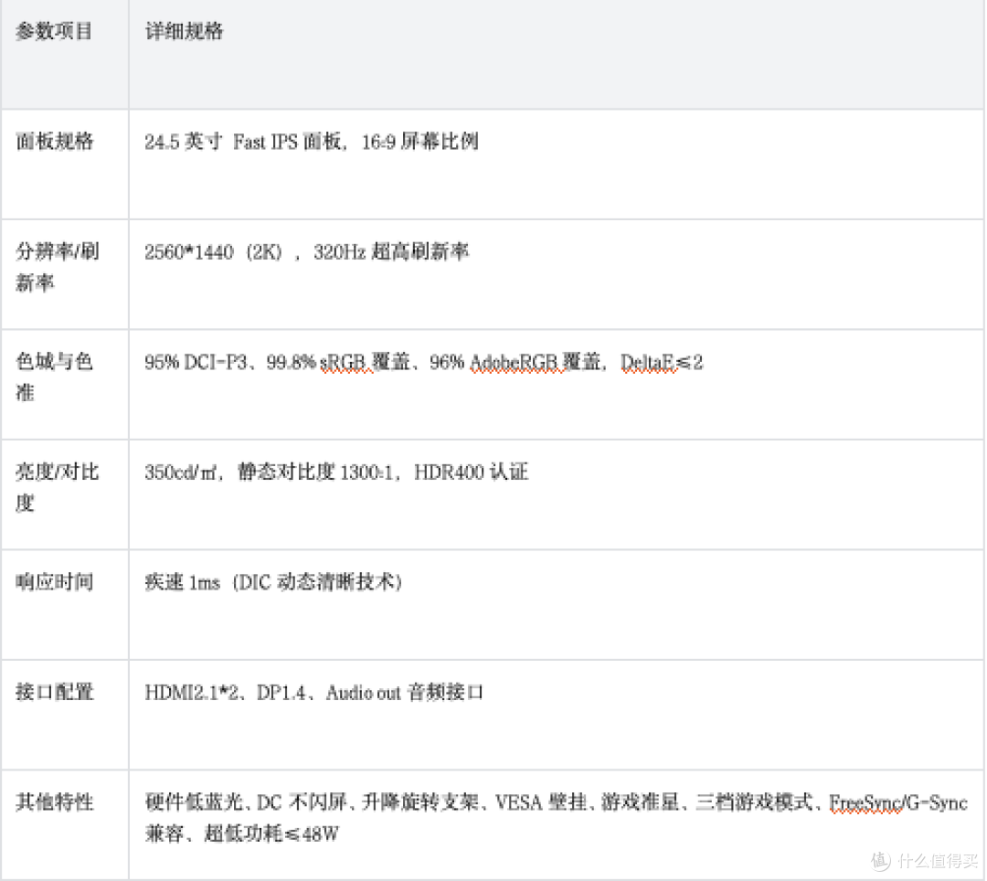Screen dimensions: 987x881
Task: Select the '面板规格' row label
Action: [x=55, y=141]
